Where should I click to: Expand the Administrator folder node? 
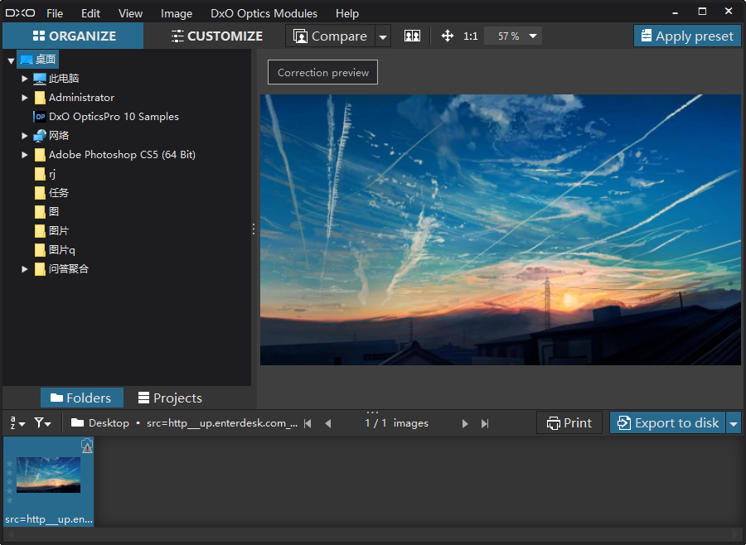[x=25, y=98]
